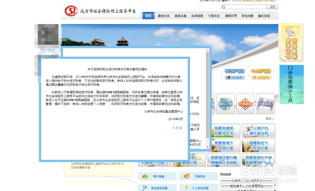This screenshot has width=315, height=191.
Task: Click 我要验证个人权益记录 tile
Action: click(x=259, y=146)
